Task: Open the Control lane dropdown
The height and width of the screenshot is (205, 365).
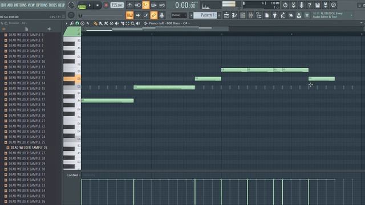Action: coord(73,175)
